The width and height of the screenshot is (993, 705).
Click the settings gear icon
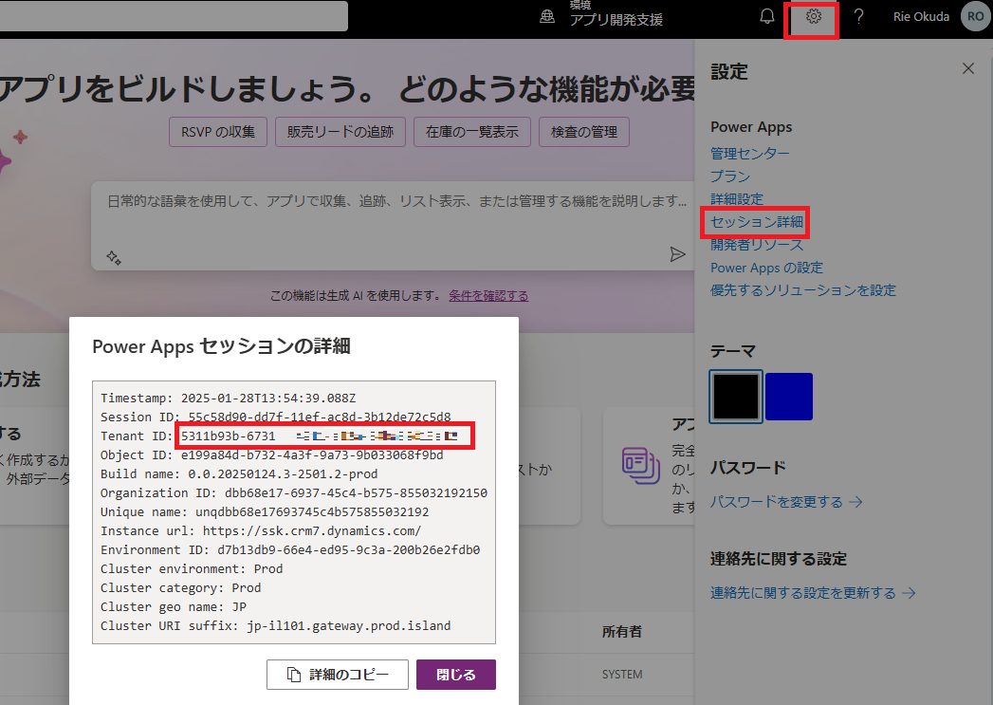click(x=813, y=16)
